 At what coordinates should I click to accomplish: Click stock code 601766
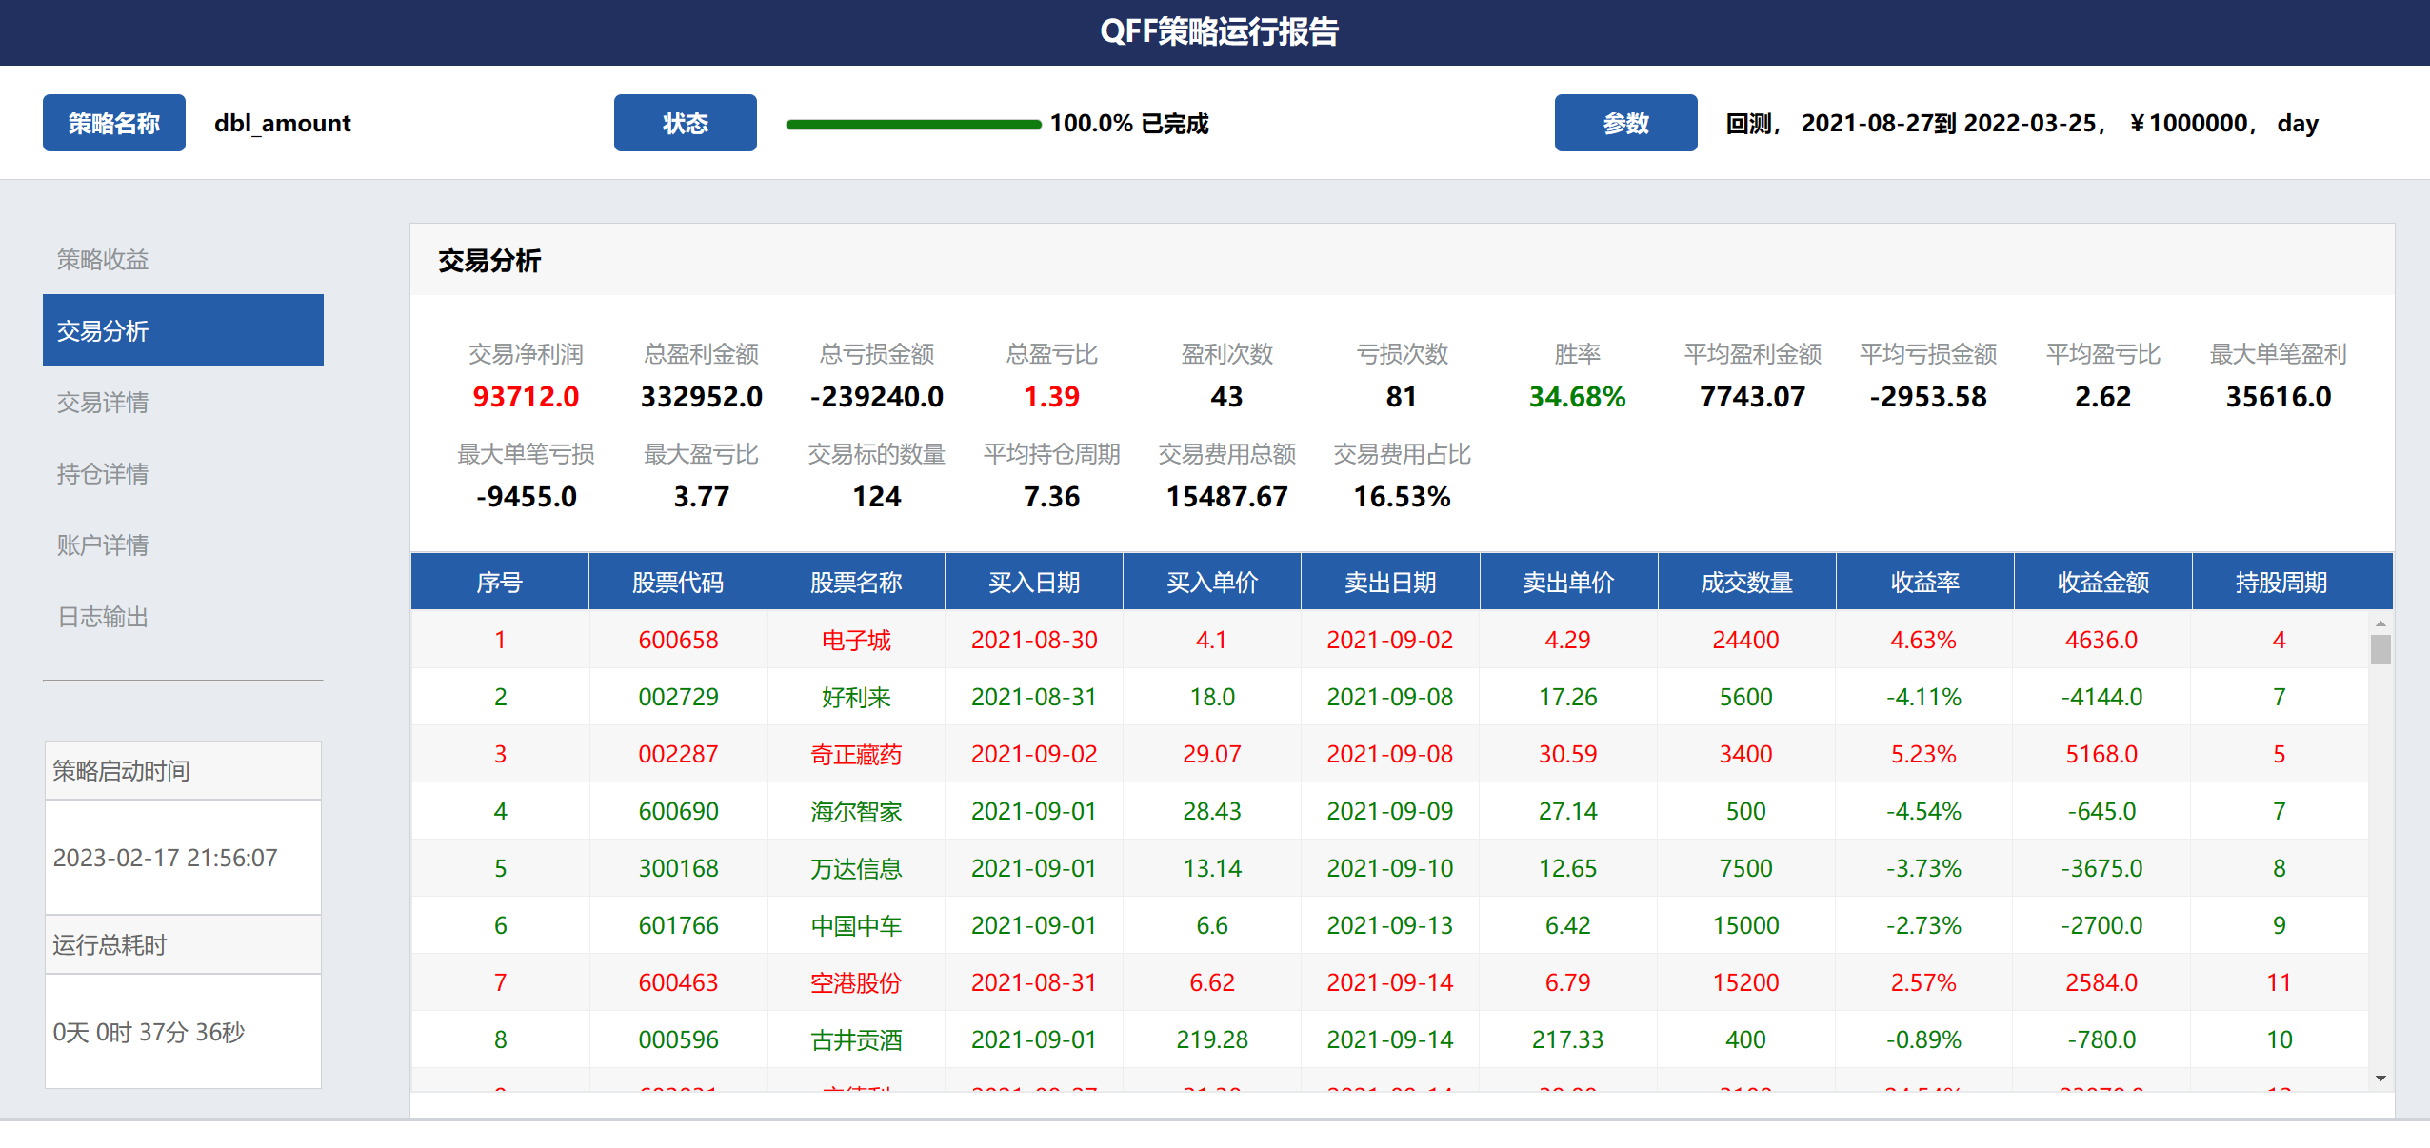[678, 925]
